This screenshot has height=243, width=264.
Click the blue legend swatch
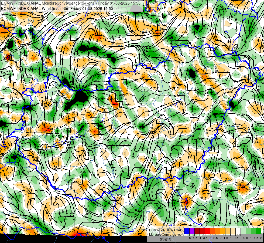tap(187, 231)
